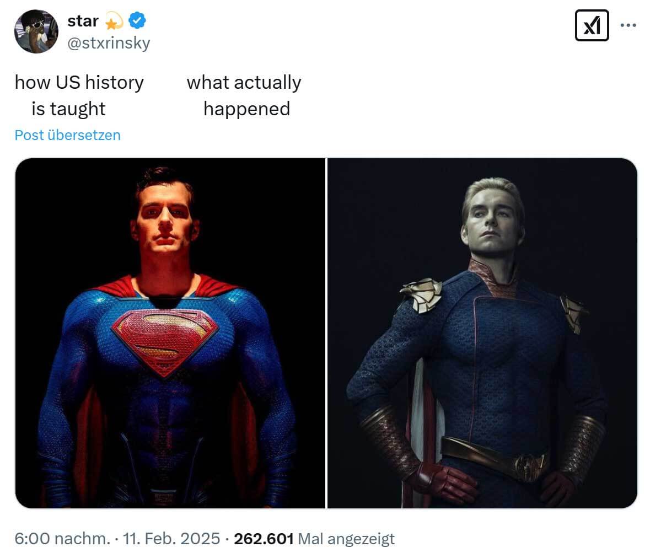Visit the @stxrinsky handle link

[x=109, y=42]
